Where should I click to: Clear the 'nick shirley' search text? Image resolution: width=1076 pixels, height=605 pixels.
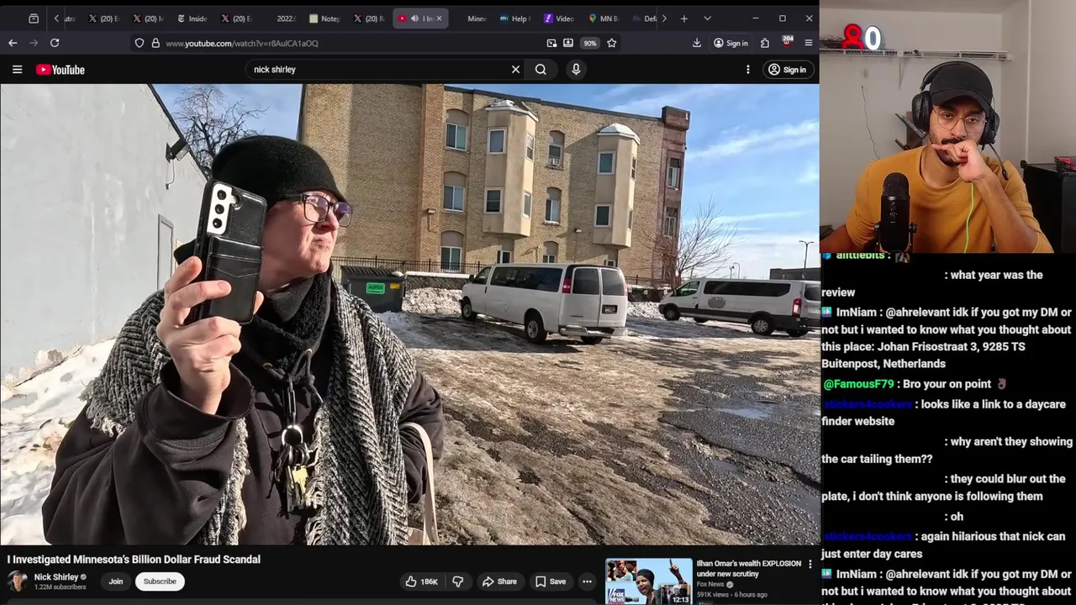tap(515, 70)
